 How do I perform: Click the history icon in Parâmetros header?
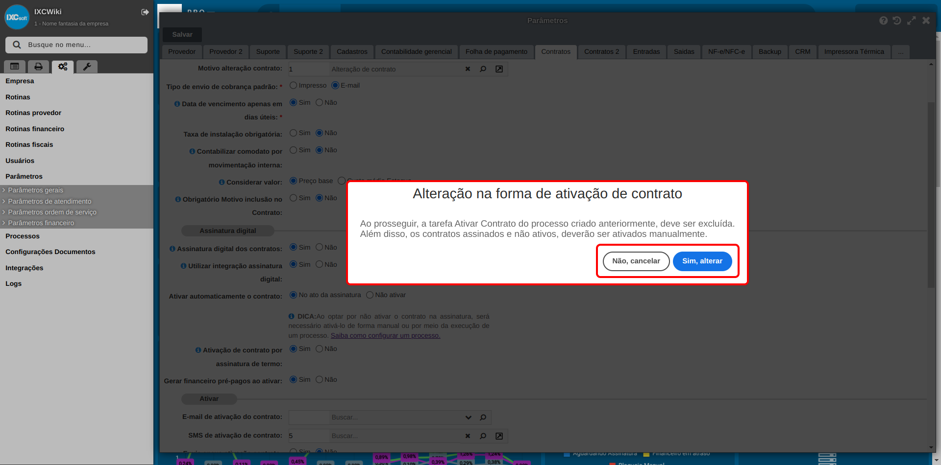tap(897, 21)
